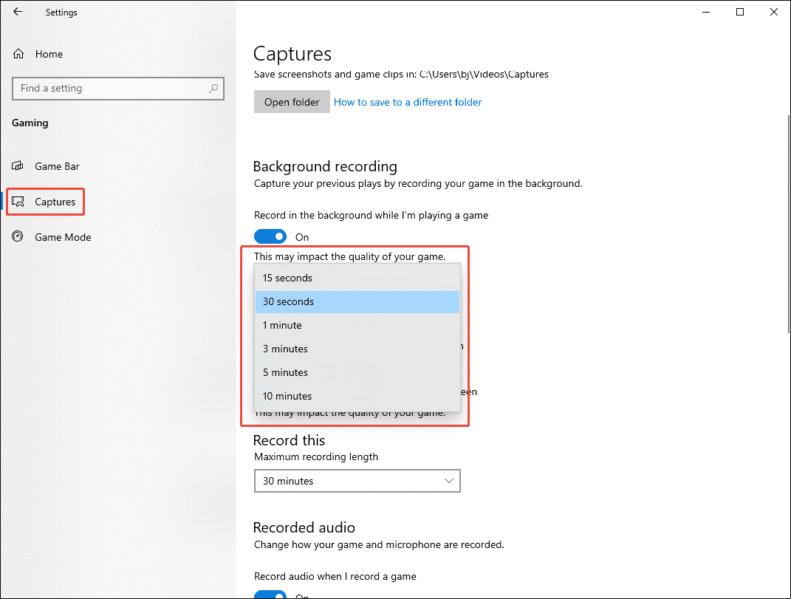The width and height of the screenshot is (791, 599).
Task: Open How to save to a different folder link
Action: (408, 102)
